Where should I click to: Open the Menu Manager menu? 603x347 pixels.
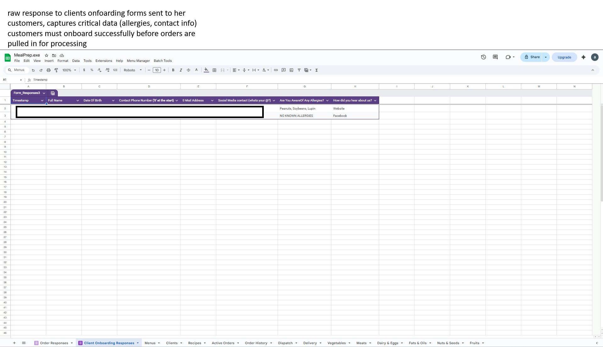pyautogui.click(x=138, y=61)
